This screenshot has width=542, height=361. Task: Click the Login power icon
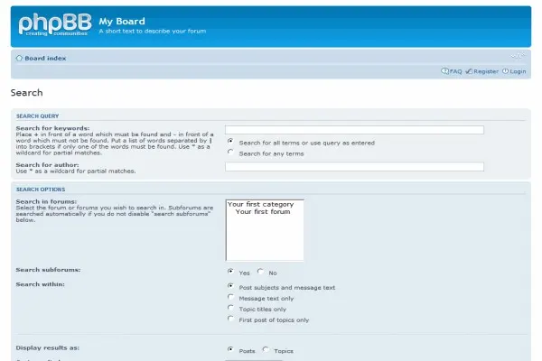pyautogui.click(x=506, y=71)
